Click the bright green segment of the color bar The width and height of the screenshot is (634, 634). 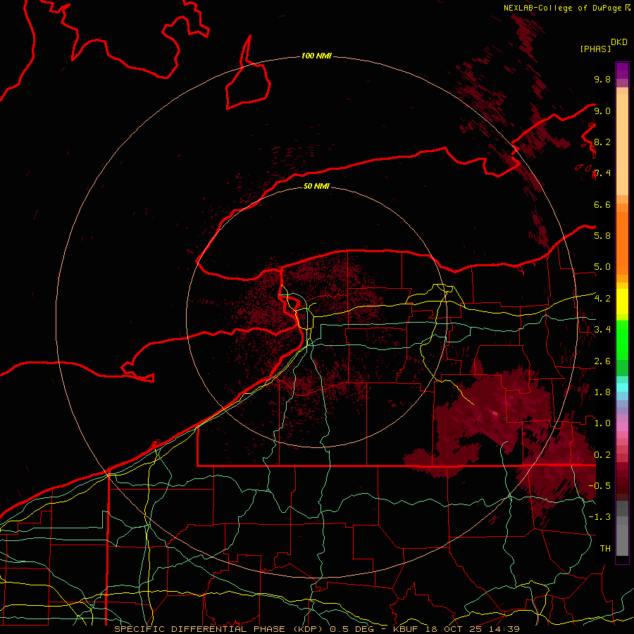pyautogui.click(x=622, y=340)
